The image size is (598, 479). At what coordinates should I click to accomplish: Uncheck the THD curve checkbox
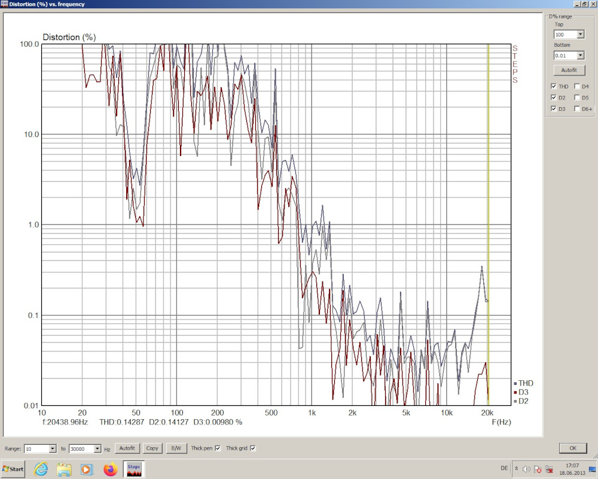[x=554, y=86]
